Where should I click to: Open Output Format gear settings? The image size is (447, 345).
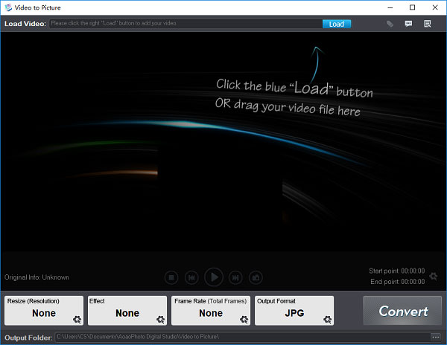[x=326, y=320]
